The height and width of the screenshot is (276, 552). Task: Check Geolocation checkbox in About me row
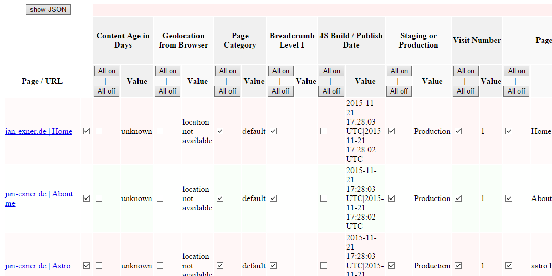click(x=160, y=198)
